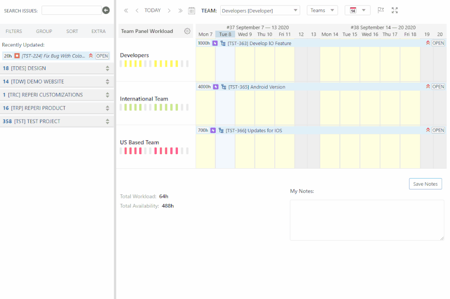Select the Fri 18 column header
Screen dimensions: 450x299
click(410, 34)
